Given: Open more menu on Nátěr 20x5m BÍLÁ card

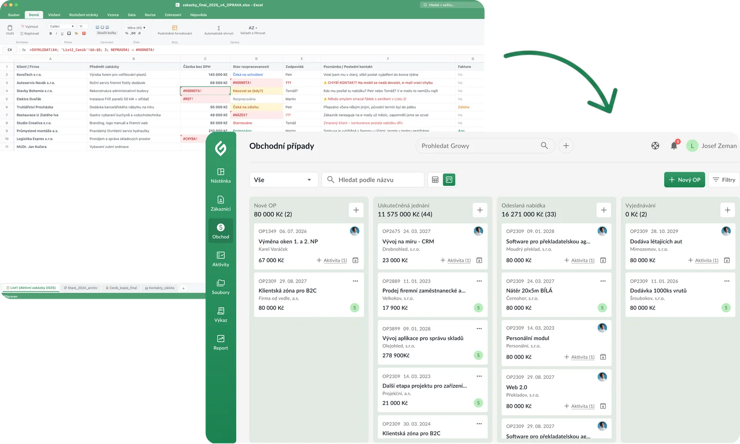Looking at the screenshot, I should pos(603,281).
